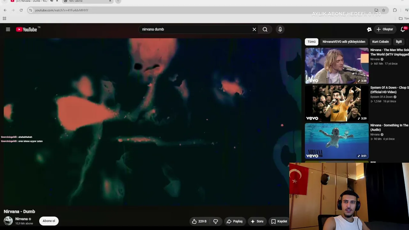Open "System Of A Down - Chop S" title
The width and height of the screenshot is (409, 230).
click(x=390, y=90)
